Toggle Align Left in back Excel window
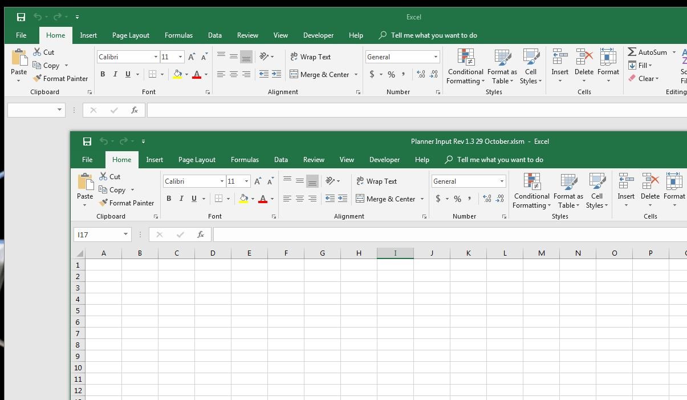This screenshot has width=687, height=400. click(221, 74)
